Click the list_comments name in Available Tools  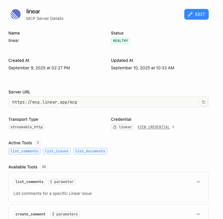click(30, 182)
